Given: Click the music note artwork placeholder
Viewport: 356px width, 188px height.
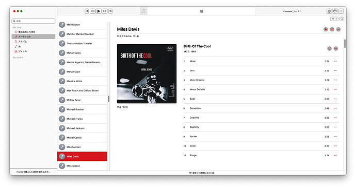Looking at the screenshot, I should [143, 11].
